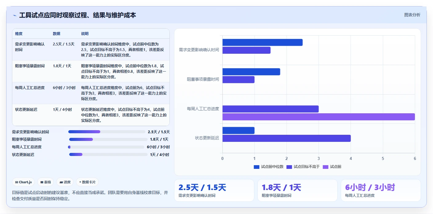Click the Chart.js chip
The height and width of the screenshot is (214, 433).
pos(24,182)
